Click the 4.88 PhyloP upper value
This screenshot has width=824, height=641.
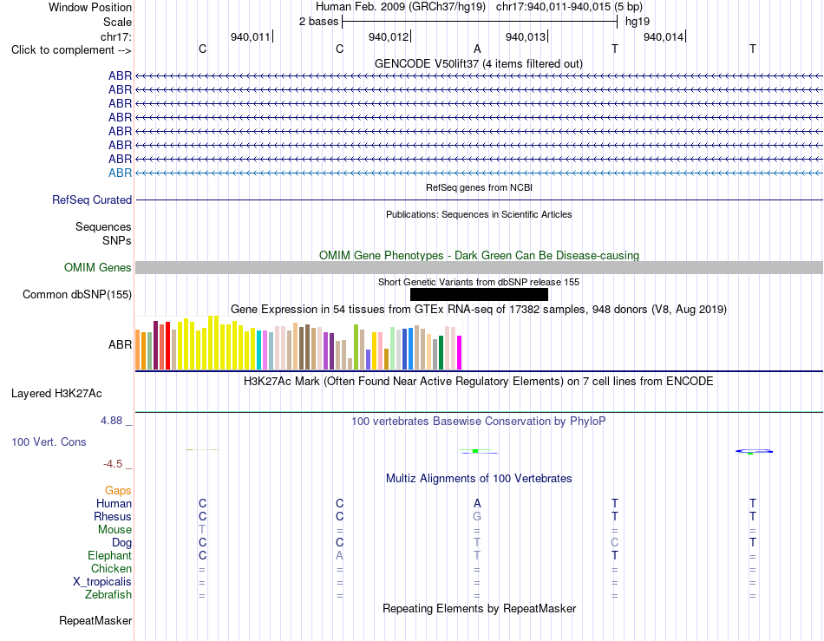111,421
